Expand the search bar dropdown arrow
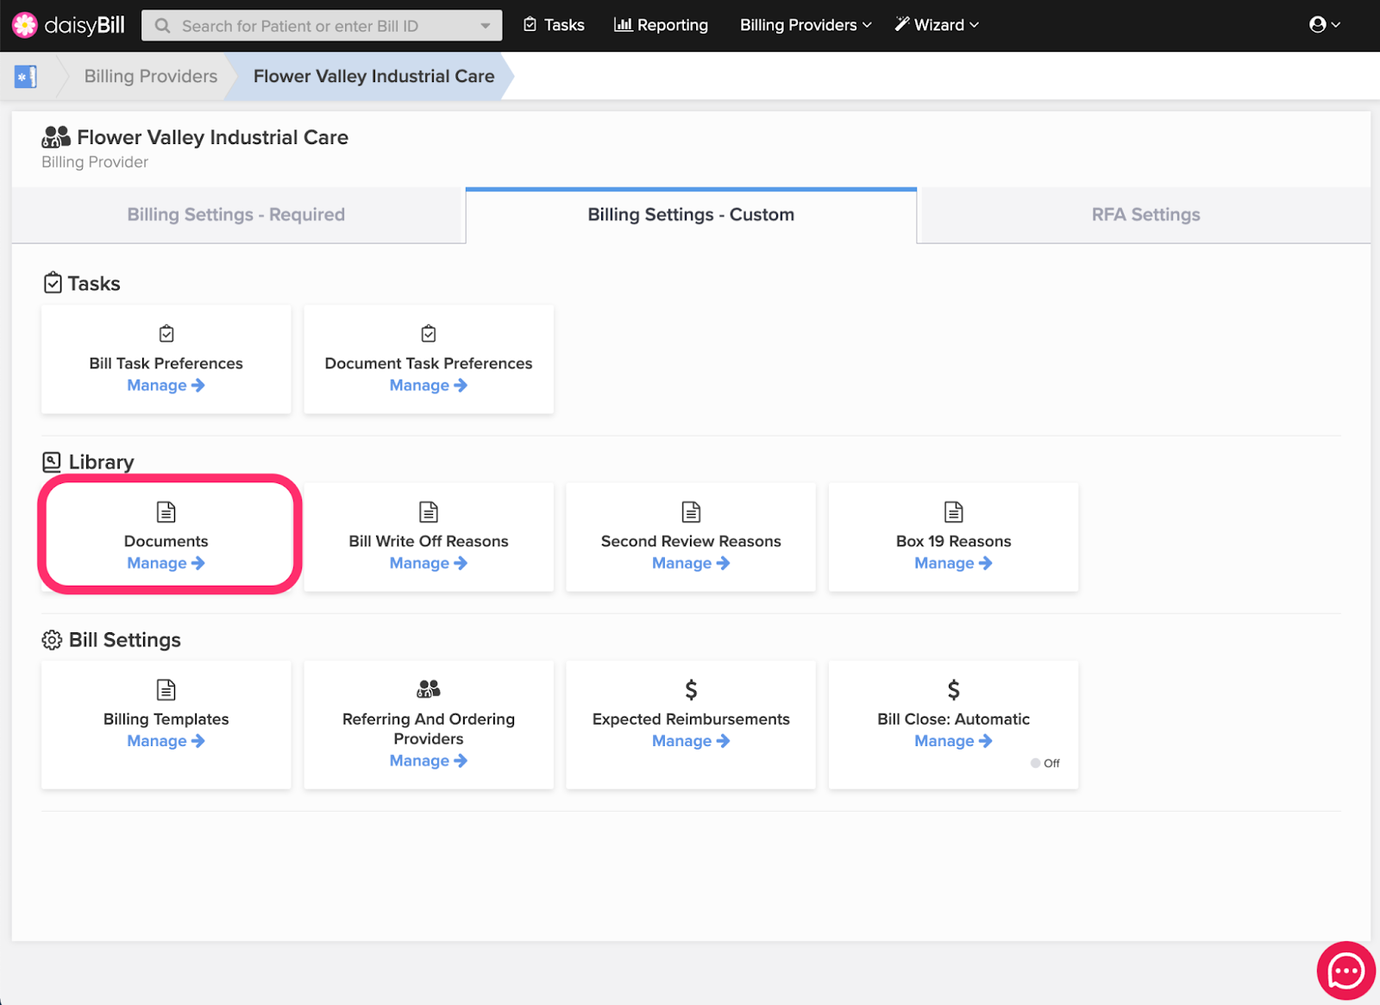The height and width of the screenshot is (1005, 1380). tap(486, 25)
